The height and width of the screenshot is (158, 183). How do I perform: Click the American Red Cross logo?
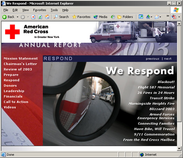tap(32, 32)
